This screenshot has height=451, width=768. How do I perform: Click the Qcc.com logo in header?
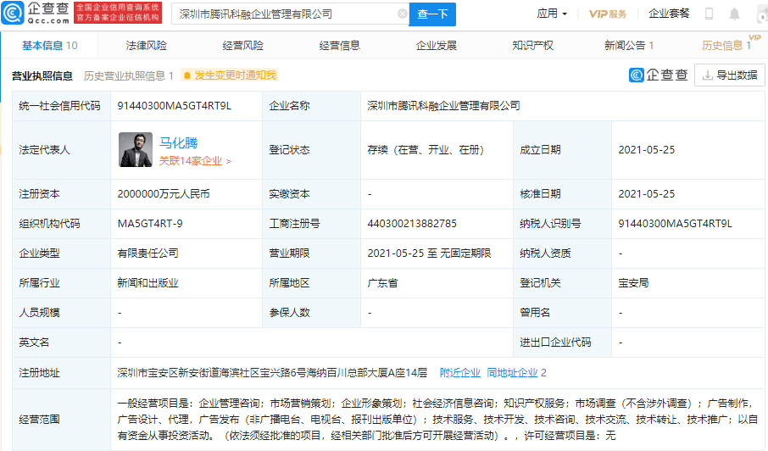tap(36, 14)
